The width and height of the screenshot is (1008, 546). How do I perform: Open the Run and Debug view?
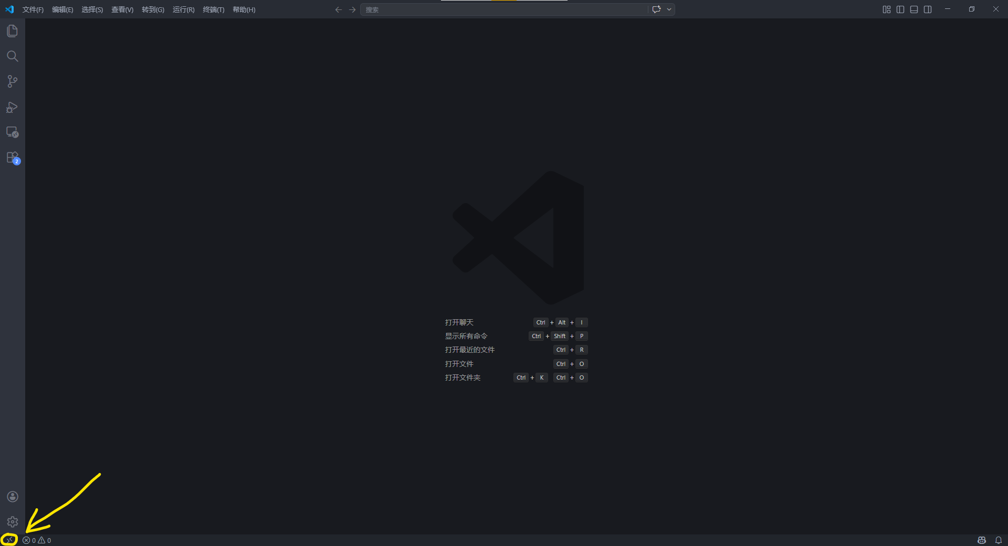pos(12,107)
